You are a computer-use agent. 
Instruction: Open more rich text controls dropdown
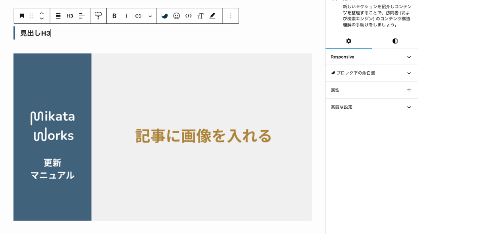click(150, 16)
